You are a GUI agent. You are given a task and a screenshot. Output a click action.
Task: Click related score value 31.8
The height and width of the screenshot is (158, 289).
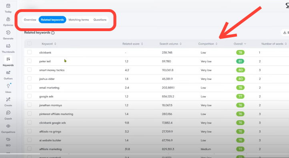pyautogui.click(x=127, y=149)
